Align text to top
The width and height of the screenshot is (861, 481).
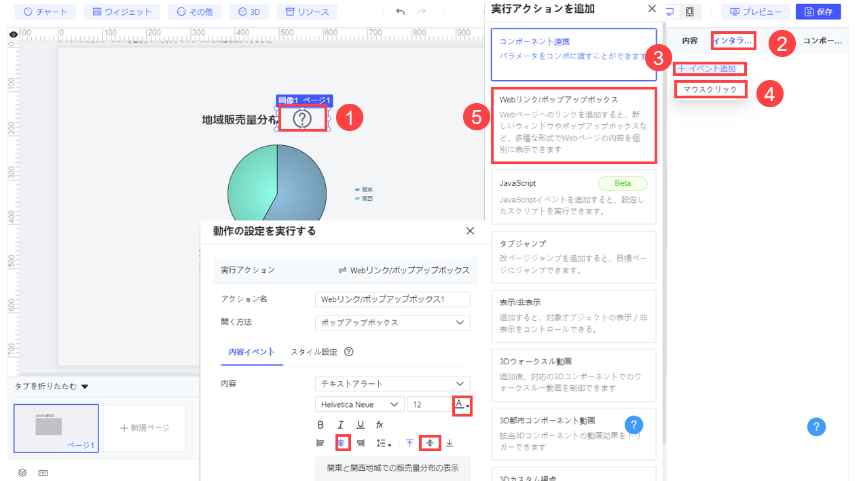tap(409, 443)
